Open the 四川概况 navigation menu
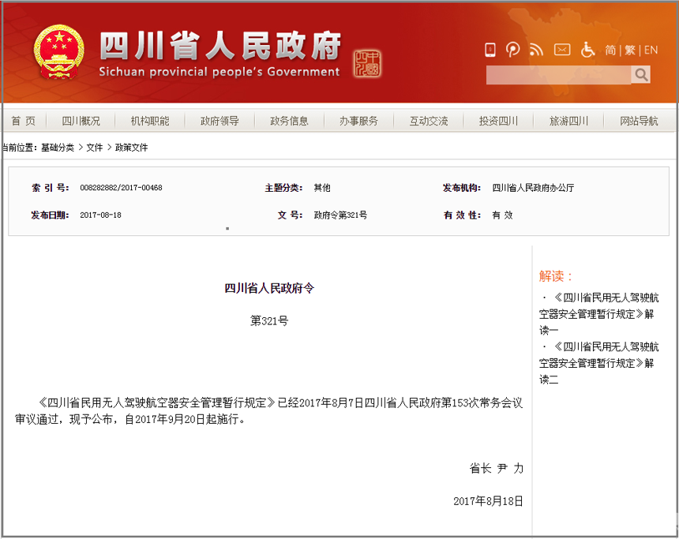The width and height of the screenshot is (679, 539). click(x=81, y=121)
